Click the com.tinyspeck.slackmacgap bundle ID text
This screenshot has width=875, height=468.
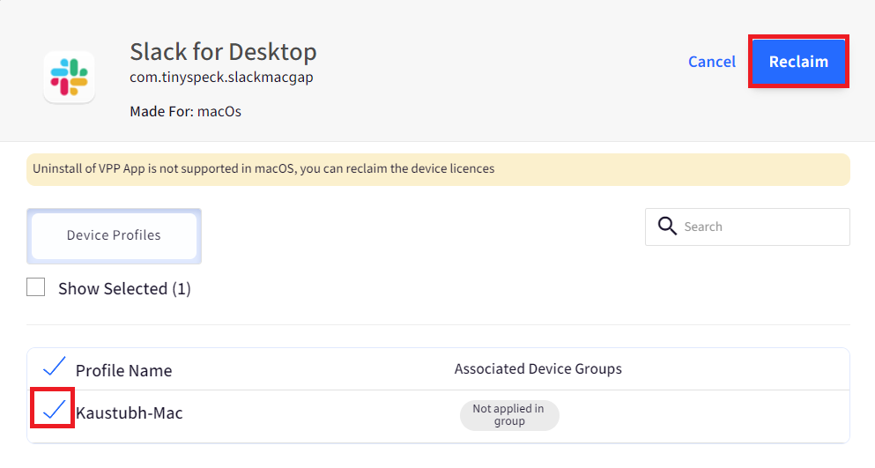coord(221,77)
